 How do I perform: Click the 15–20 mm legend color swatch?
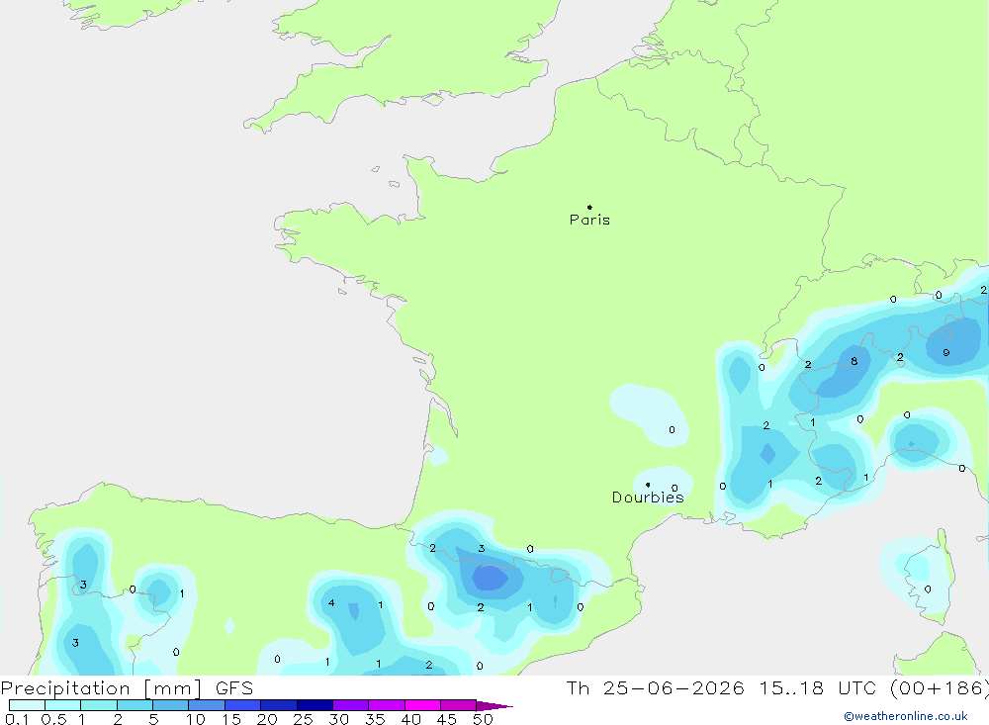[x=243, y=705]
